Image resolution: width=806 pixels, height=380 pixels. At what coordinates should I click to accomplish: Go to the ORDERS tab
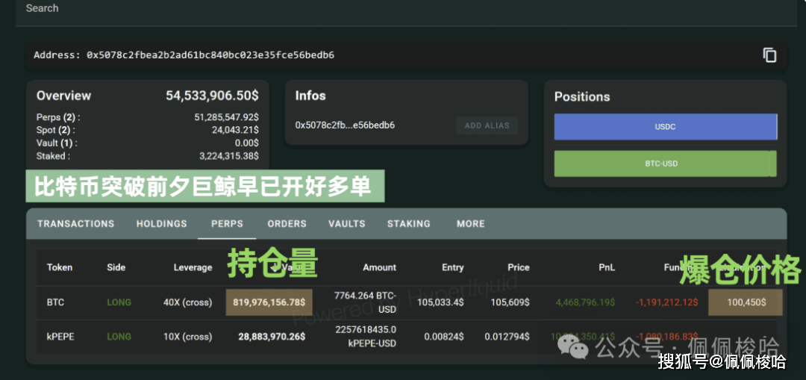click(287, 224)
